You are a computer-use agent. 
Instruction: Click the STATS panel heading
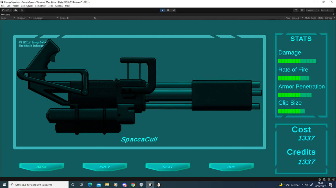point(301,39)
